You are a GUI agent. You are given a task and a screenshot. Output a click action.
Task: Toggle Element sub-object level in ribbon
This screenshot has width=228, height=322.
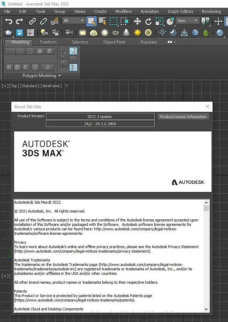pyautogui.click(x=50, y=51)
